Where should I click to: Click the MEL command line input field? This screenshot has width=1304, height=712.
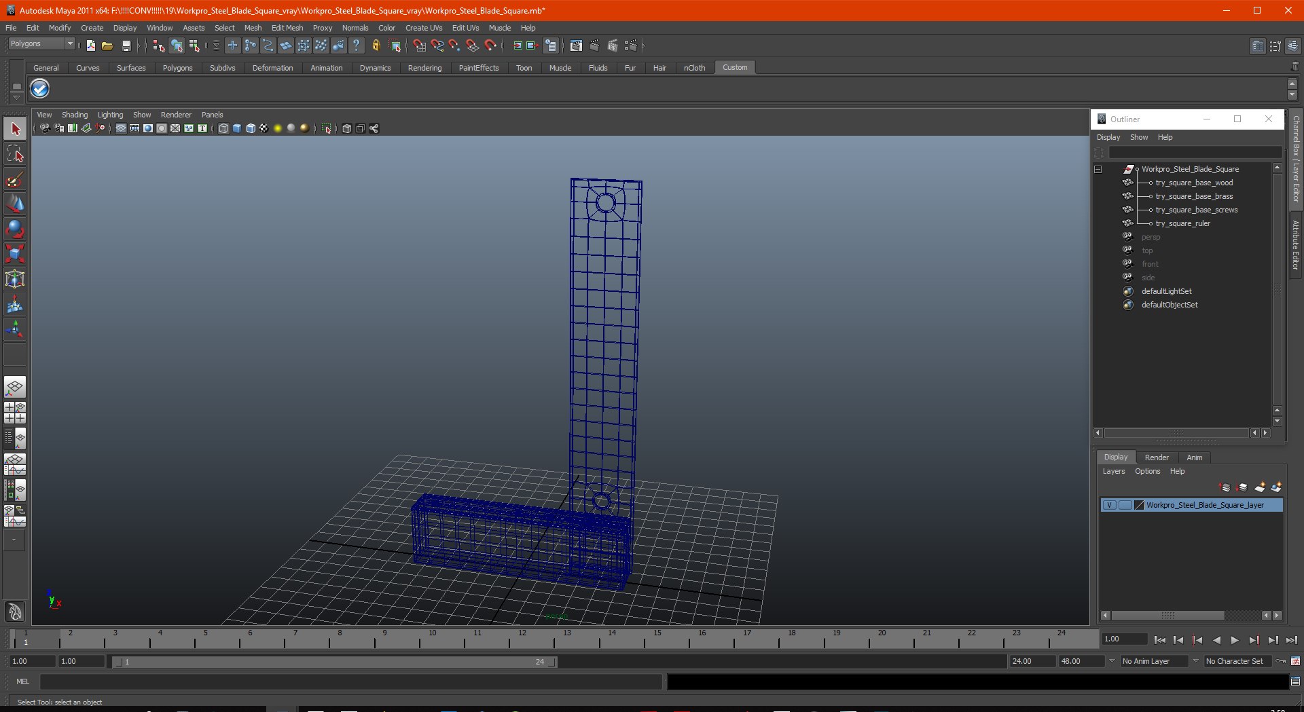[350, 681]
